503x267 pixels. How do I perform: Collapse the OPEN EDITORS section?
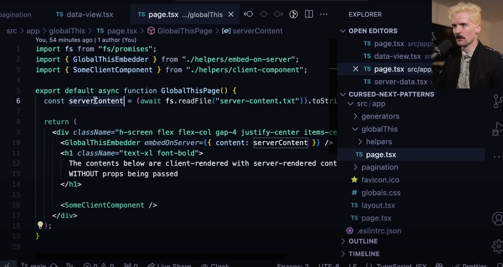[x=343, y=31]
